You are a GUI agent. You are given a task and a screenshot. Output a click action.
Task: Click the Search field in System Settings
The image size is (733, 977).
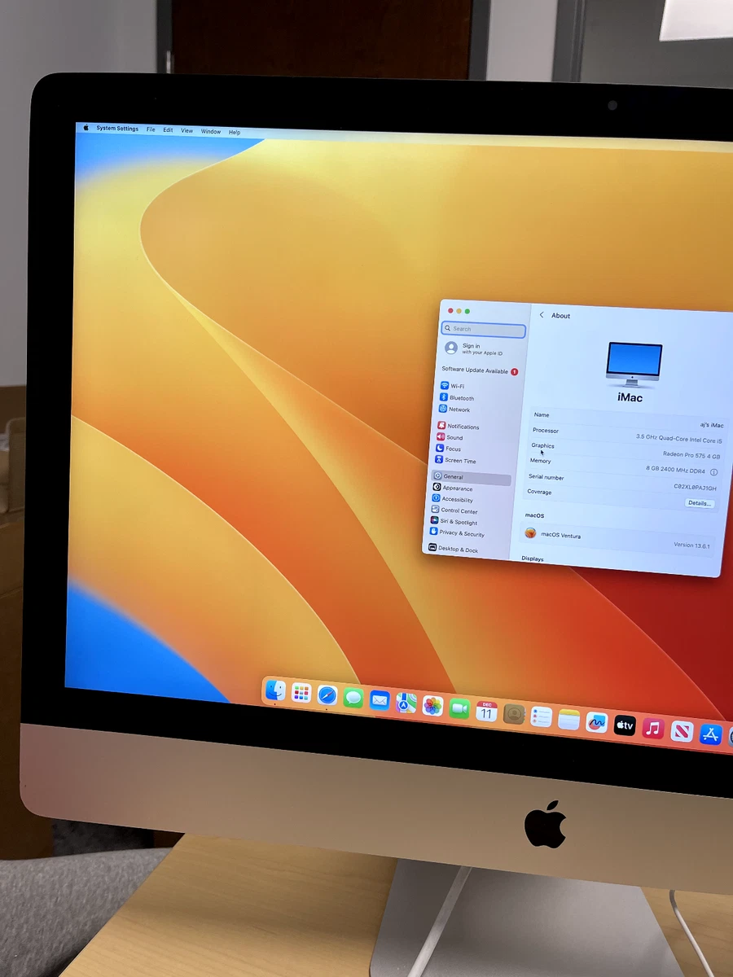tap(483, 329)
